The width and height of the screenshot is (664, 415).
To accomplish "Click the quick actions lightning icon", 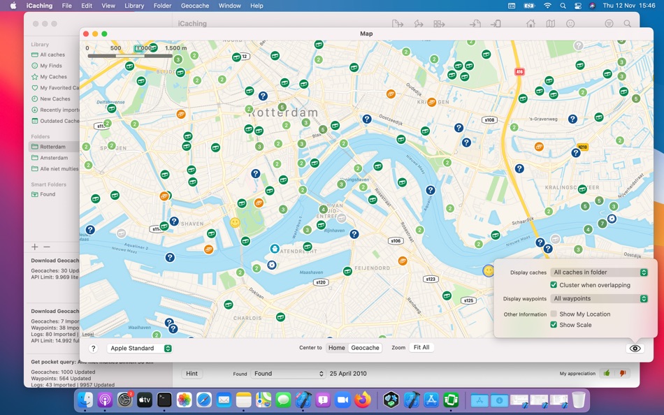I will pyautogui.click(x=417, y=23).
